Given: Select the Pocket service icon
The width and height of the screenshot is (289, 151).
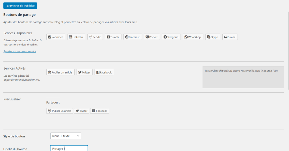Looking at the screenshot, I should point(152,37).
